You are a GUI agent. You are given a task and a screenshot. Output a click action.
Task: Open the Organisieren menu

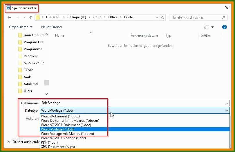coord(21,27)
